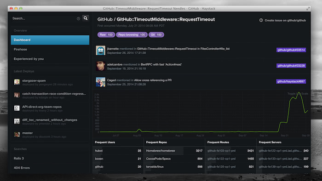The height and width of the screenshot is (181, 322).
Task: Open the Rails 3 saved search
Action: [50, 158]
